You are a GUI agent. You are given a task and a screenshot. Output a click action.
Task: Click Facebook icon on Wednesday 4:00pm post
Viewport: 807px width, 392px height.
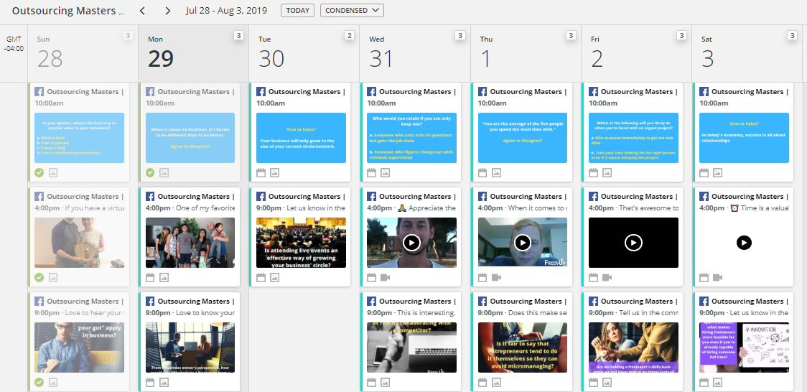coord(372,197)
